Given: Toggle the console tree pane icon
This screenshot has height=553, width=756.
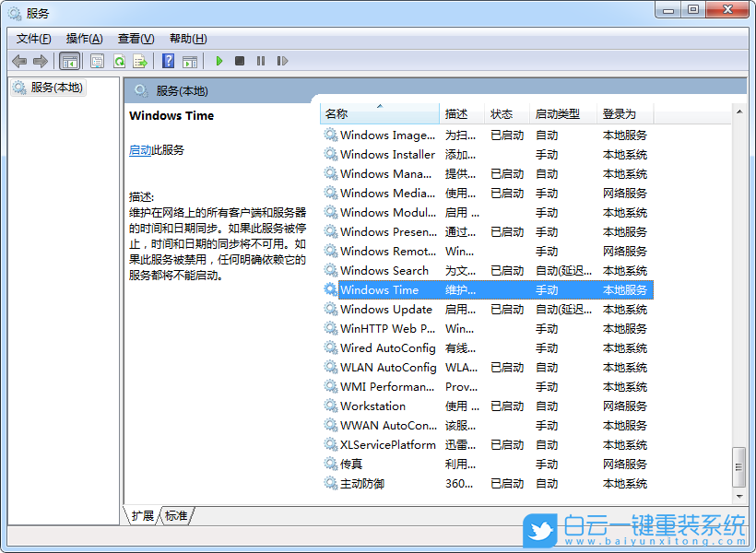Looking at the screenshot, I should click(x=70, y=61).
